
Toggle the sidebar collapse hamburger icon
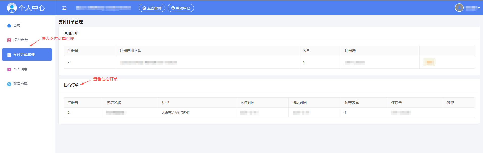coord(64,8)
